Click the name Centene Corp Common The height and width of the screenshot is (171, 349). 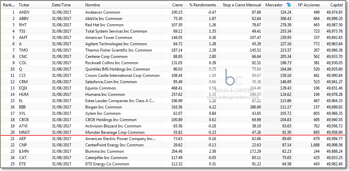[x=106, y=57]
